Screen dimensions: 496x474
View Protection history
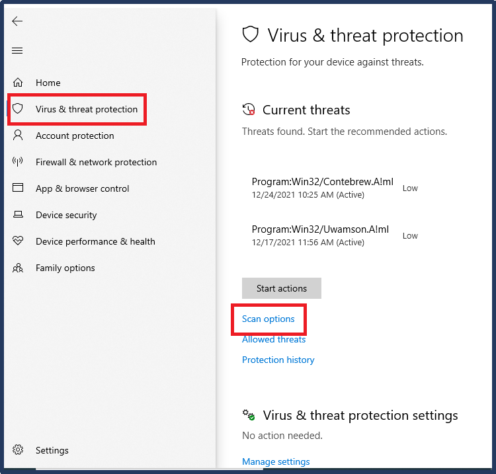(278, 360)
